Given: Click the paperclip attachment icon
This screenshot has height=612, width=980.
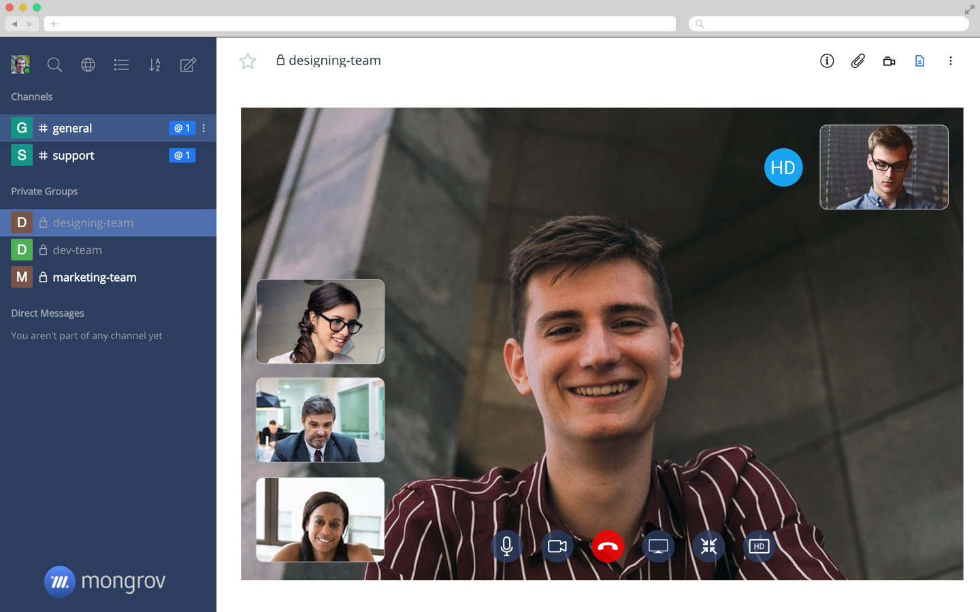Looking at the screenshot, I should tap(858, 61).
